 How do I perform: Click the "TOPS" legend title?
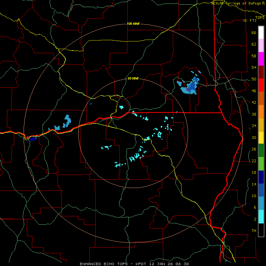click(260, 18)
